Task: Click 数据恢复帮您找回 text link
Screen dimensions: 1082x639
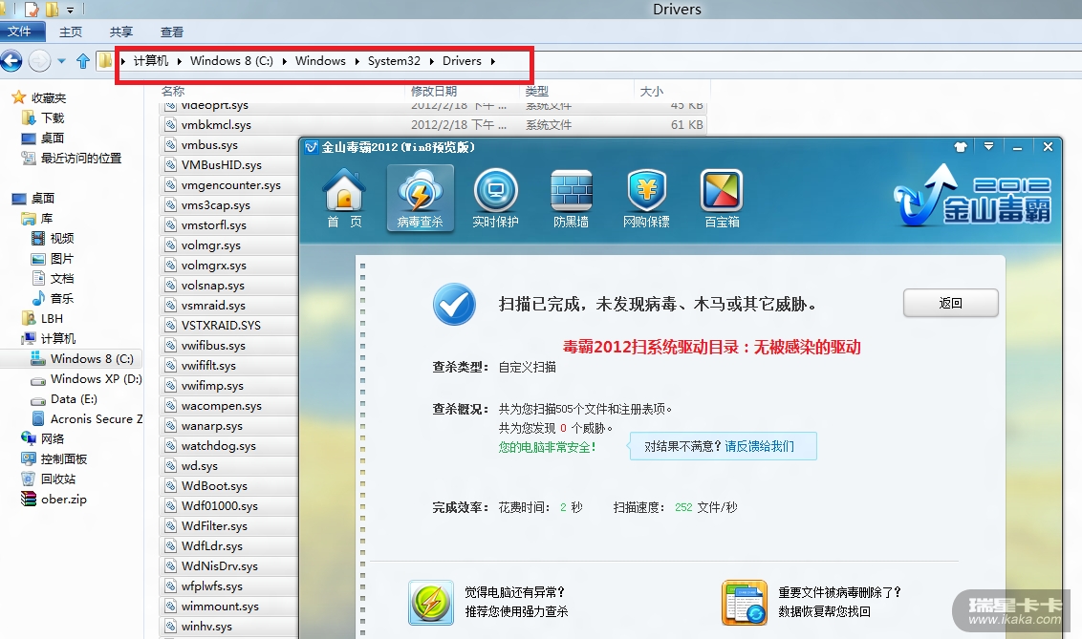Action: [824, 611]
